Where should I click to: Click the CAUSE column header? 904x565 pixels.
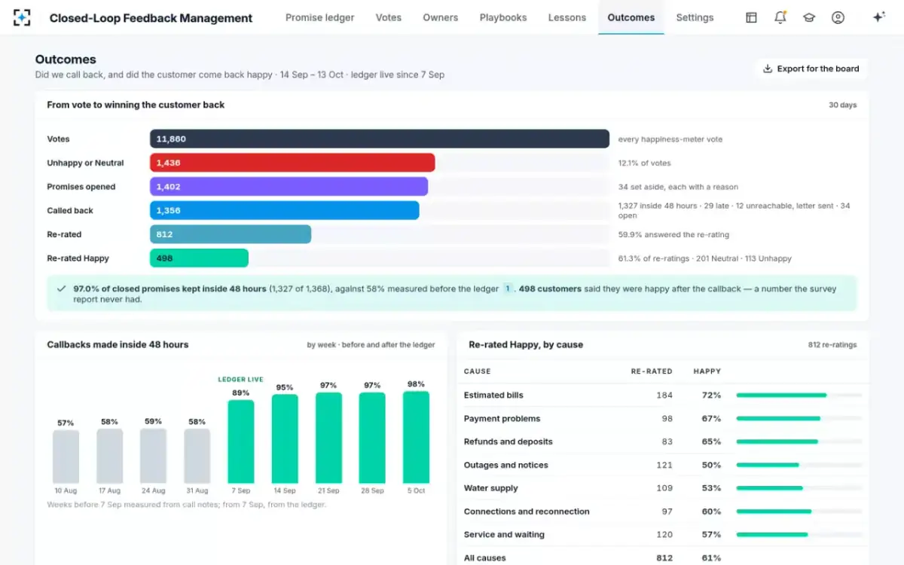[478, 371]
